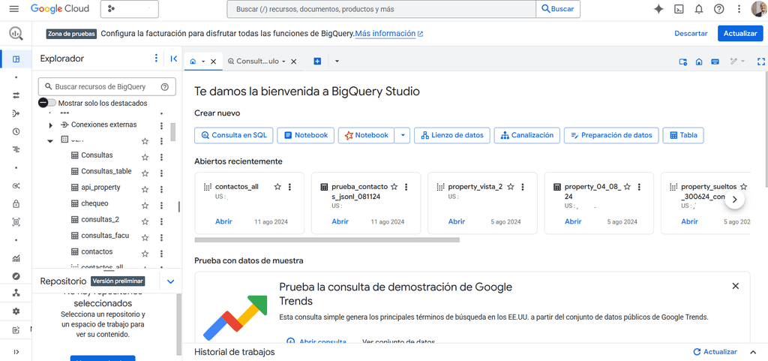The height and width of the screenshot is (361, 768).
Task: Expand Historial de trabajos panel chevron
Action: tap(753, 352)
